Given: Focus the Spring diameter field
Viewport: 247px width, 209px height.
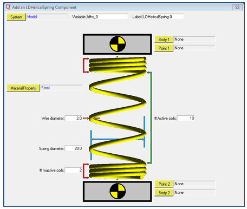Looking at the screenshot, I should click(74, 148).
